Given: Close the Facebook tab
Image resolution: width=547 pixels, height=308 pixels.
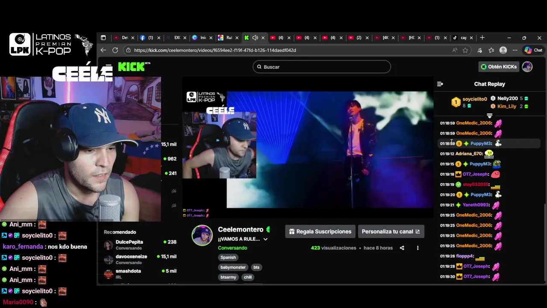Looking at the screenshot, I should click(x=159, y=38).
